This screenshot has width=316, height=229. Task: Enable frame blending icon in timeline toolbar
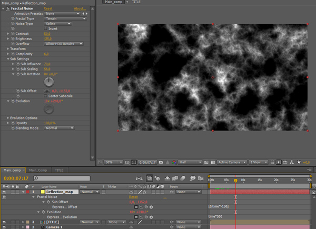pyautogui.click(x=175, y=178)
